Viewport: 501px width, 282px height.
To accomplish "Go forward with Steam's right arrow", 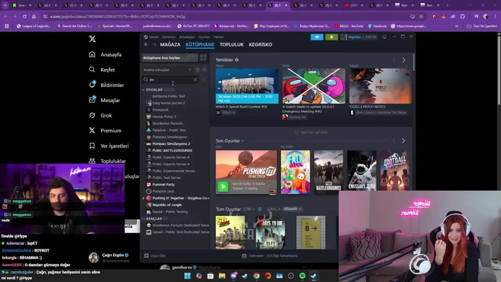I will click(154, 45).
